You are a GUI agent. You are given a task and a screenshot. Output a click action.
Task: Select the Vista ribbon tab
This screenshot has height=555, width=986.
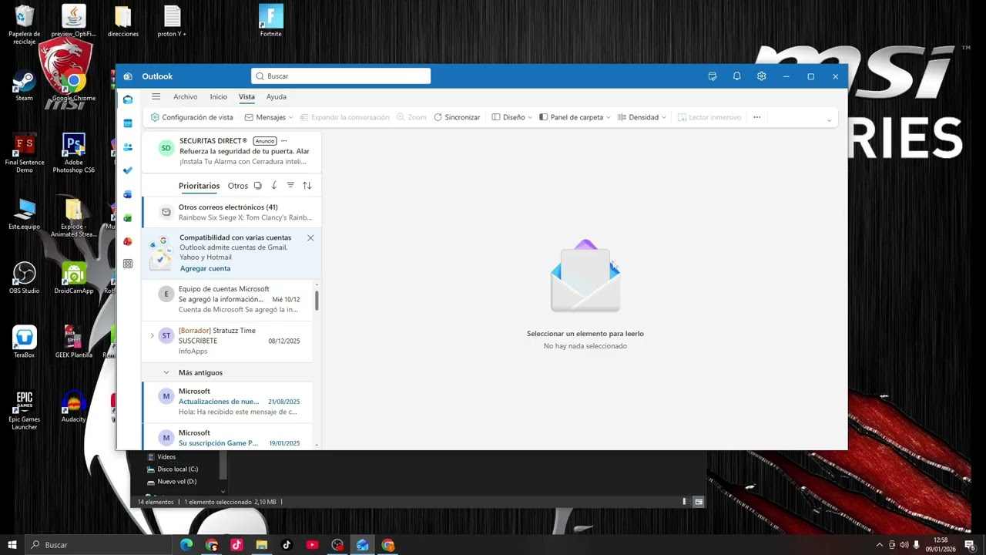click(x=246, y=96)
